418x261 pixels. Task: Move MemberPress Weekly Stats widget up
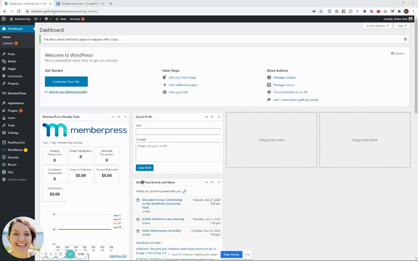point(113,117)
